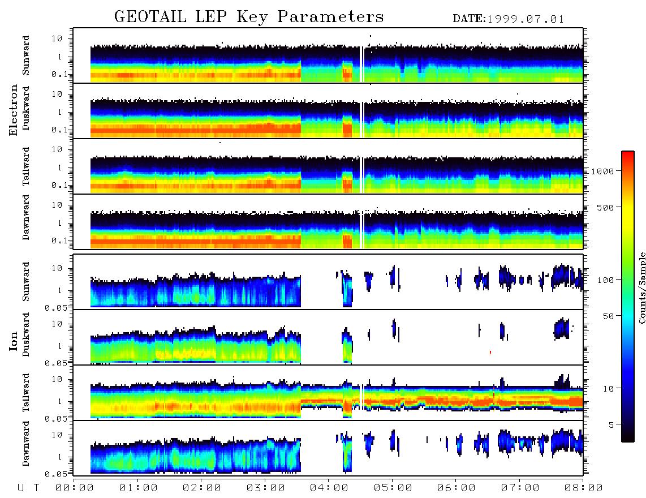This screenshot has height=498, width=646.
Task: Select the Electron Tailward axis label
Action: [26, 166]
